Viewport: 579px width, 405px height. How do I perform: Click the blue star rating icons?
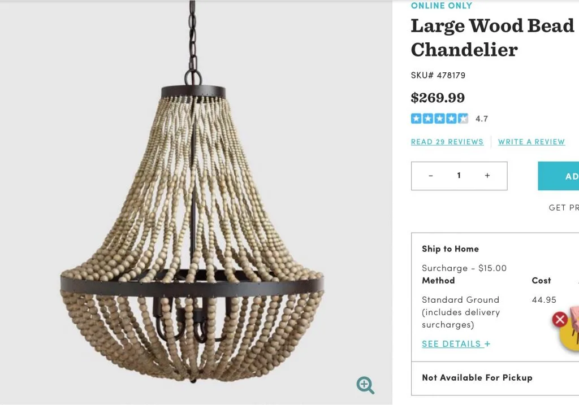pyautogui.click(x=439, y=119)
